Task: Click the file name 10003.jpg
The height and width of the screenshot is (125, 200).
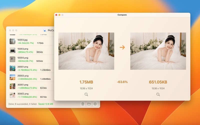Action: click(22, 40)
